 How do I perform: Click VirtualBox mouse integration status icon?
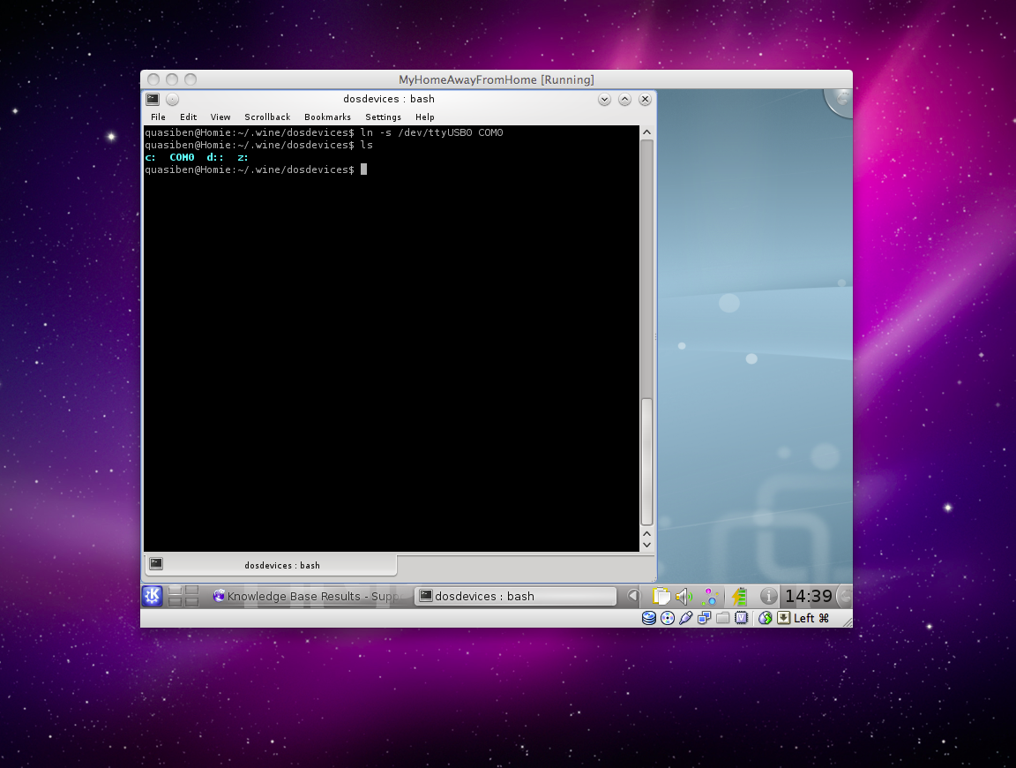click(x=766, y=618)
